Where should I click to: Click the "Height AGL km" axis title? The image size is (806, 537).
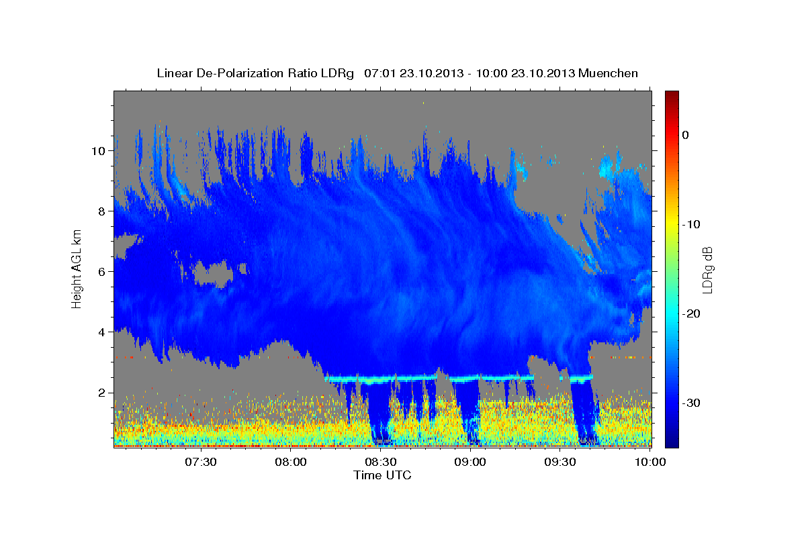click(x=77, y=269)
